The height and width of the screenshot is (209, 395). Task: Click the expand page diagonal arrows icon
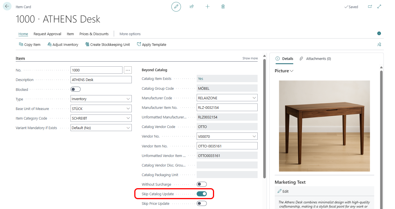click(x=379, y=6)
